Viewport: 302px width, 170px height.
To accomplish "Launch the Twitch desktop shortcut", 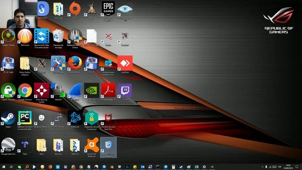I will (x=125, y=91).
